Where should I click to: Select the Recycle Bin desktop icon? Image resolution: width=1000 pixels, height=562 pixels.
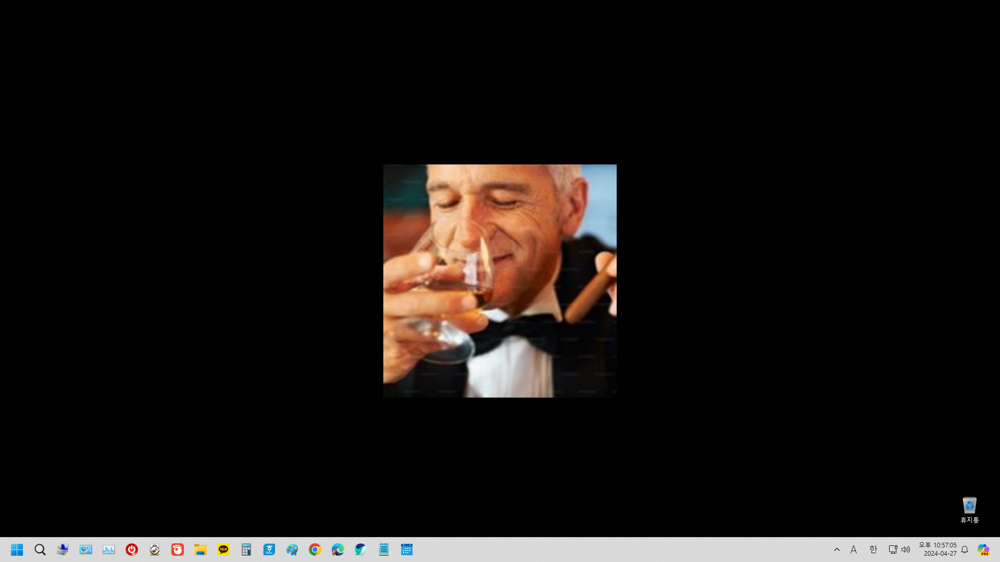click(x=969, y=509)
